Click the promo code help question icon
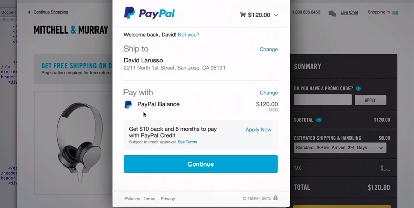 point(358,89)
